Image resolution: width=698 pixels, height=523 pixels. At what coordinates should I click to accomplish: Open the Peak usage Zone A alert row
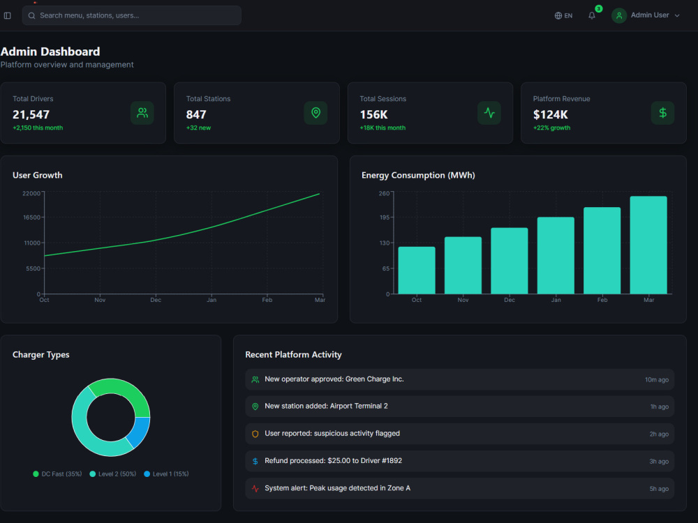459,488
